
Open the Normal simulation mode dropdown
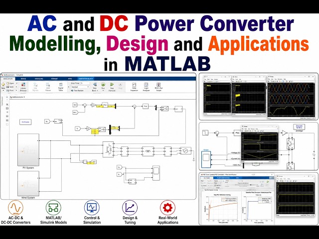pos(80,87)
